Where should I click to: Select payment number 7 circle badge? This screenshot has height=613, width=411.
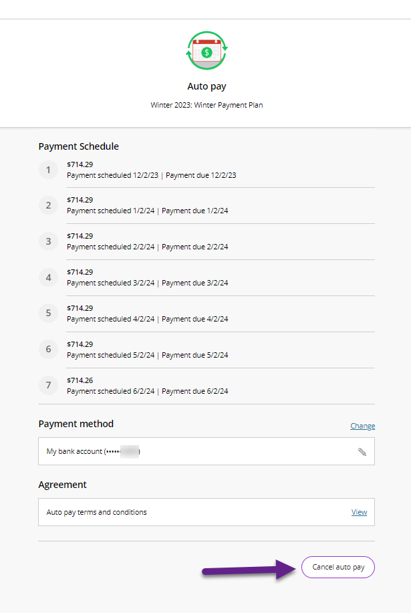[x=48, y=385]
